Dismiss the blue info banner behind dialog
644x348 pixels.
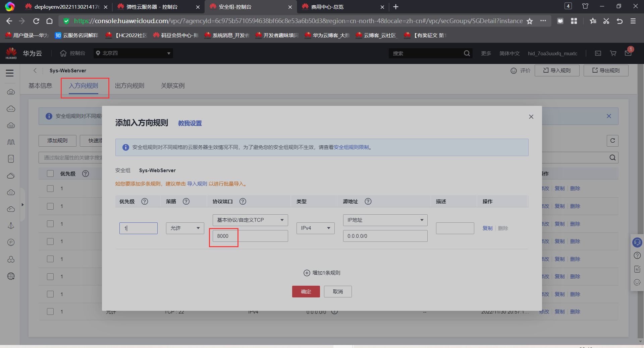coord(609,116)
